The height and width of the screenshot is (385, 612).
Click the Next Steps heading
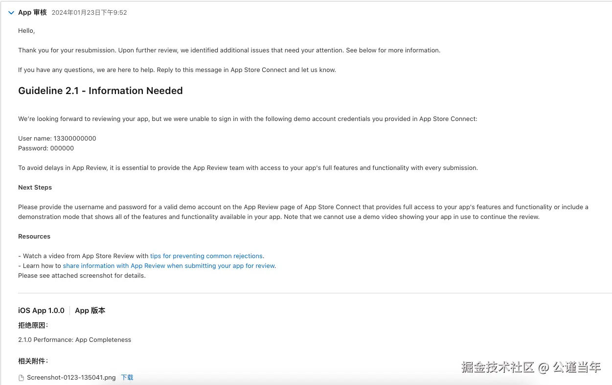pos(35,187)
